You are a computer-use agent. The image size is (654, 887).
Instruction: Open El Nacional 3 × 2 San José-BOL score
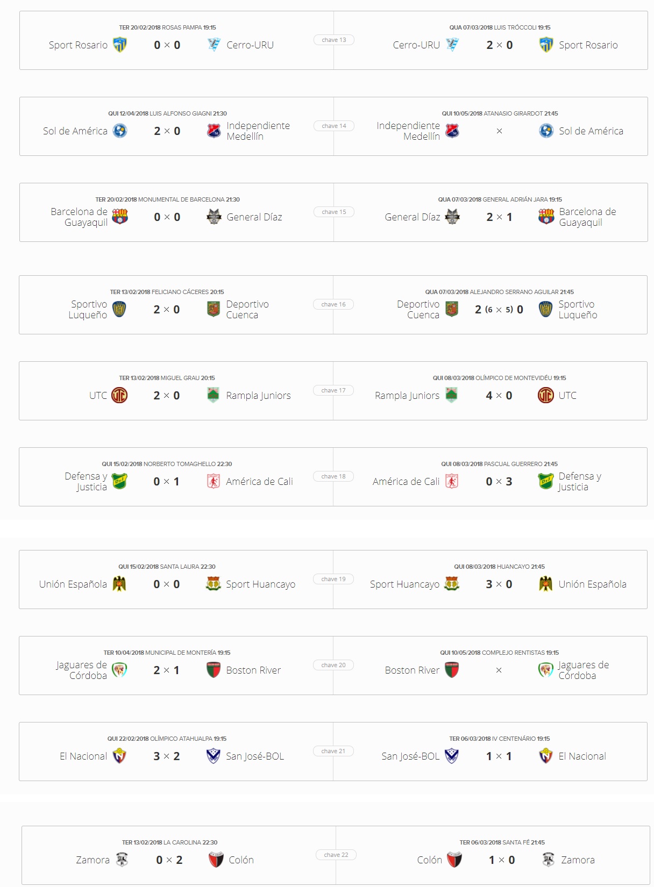[x=167, y=756]
